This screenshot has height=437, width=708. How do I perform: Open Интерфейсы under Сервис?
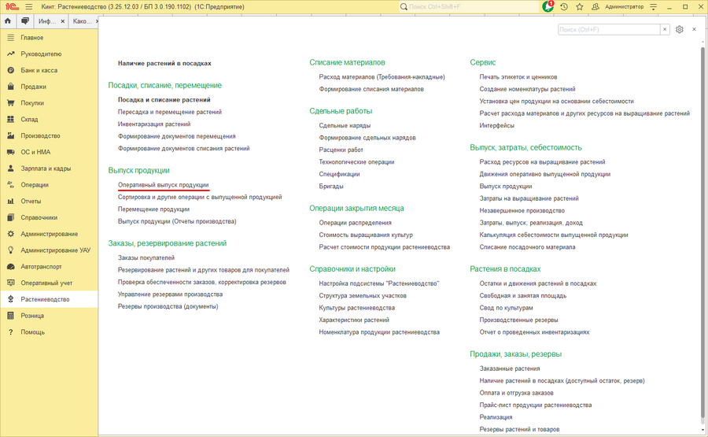[x=496, y=125]
